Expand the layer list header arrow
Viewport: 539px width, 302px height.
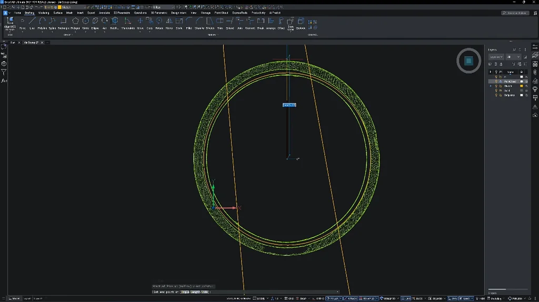coord(491,72)
